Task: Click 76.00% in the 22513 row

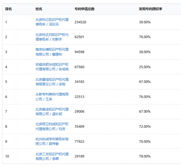Action: (145, 97)
